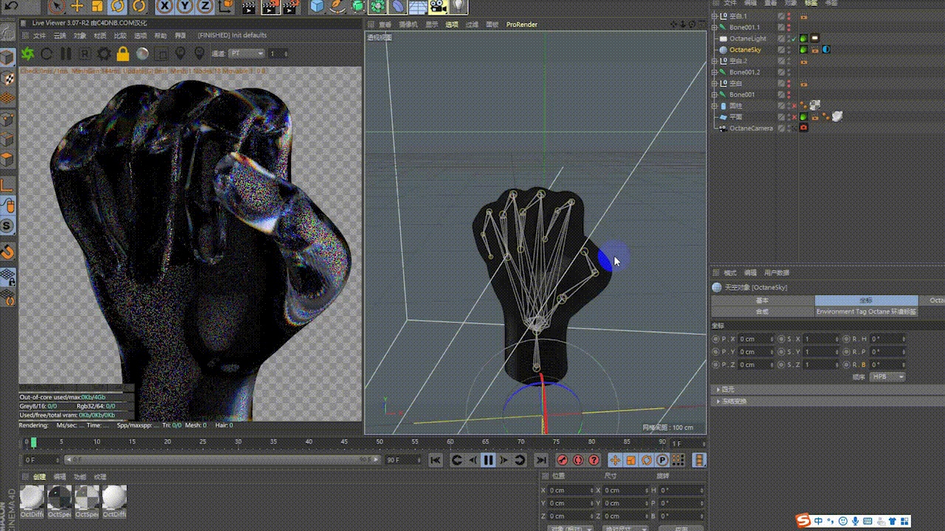Toggle the Live Viewer resolution lock

tap(123, 54)
